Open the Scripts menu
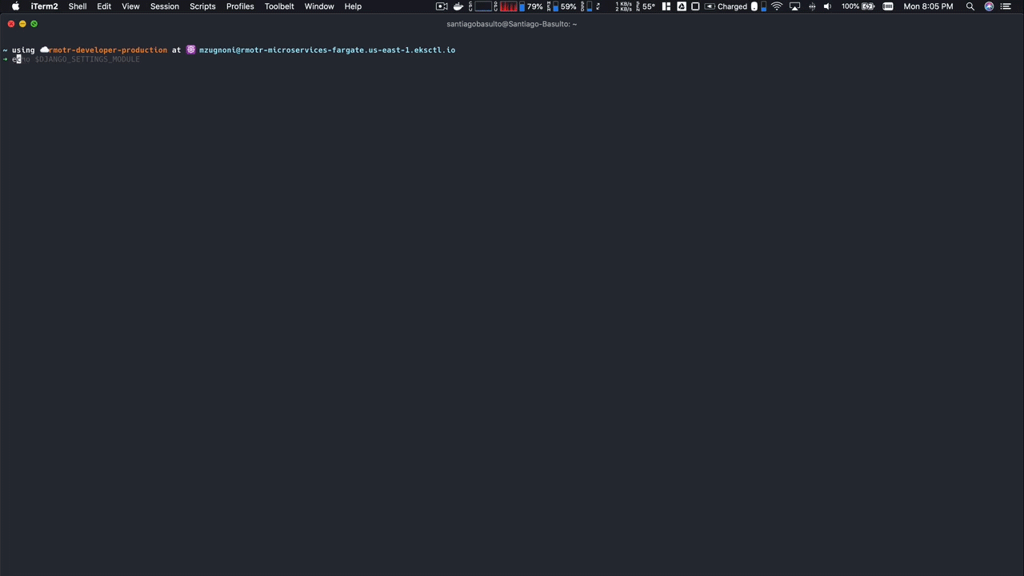Image resolution: width=1024 pixels, height=576 pixels. (202, 6)
